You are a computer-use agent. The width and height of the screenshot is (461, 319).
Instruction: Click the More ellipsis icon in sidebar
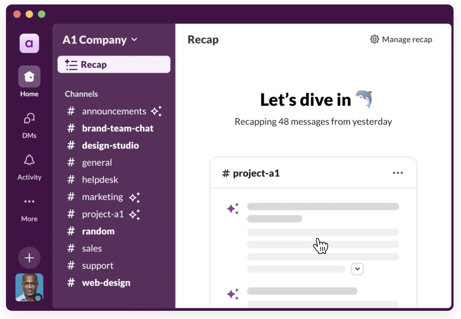[29, 202]
